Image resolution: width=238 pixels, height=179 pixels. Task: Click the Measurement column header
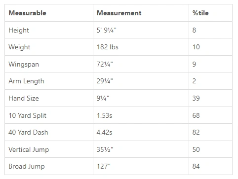point(119,13)
